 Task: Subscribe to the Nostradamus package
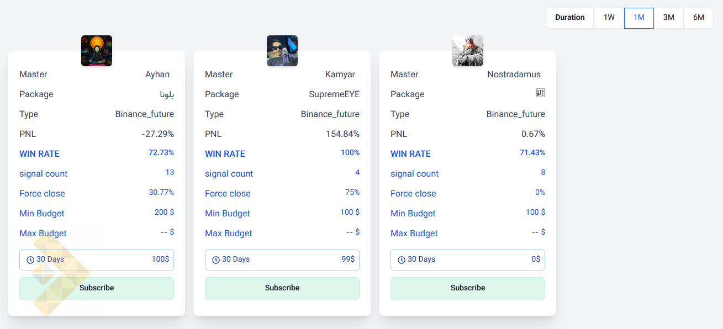coord(468,288)
